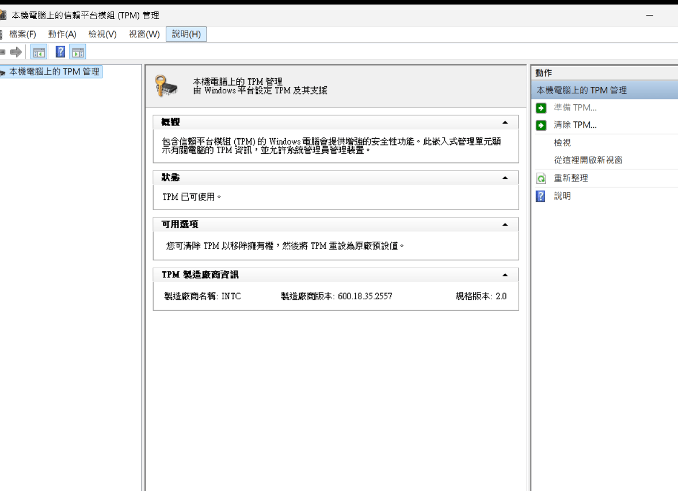Screen dimensions: 678x491
Task: Open the 說明(H) menu
Action: coord(186,34)
